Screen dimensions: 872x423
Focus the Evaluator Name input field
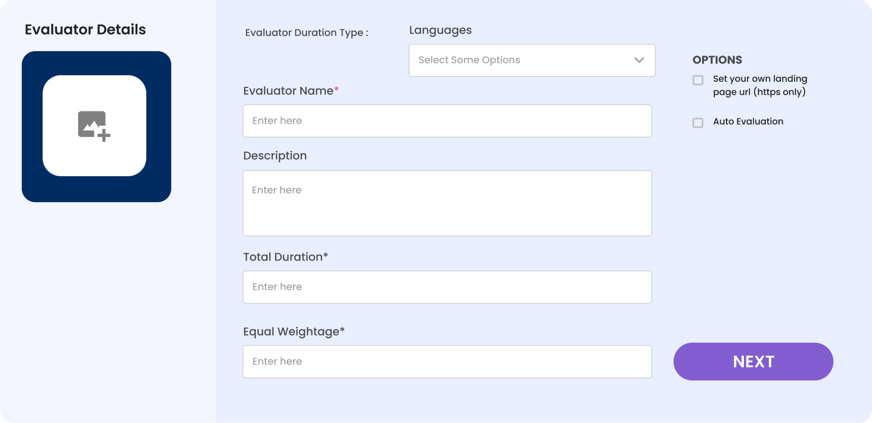(447, 121)
